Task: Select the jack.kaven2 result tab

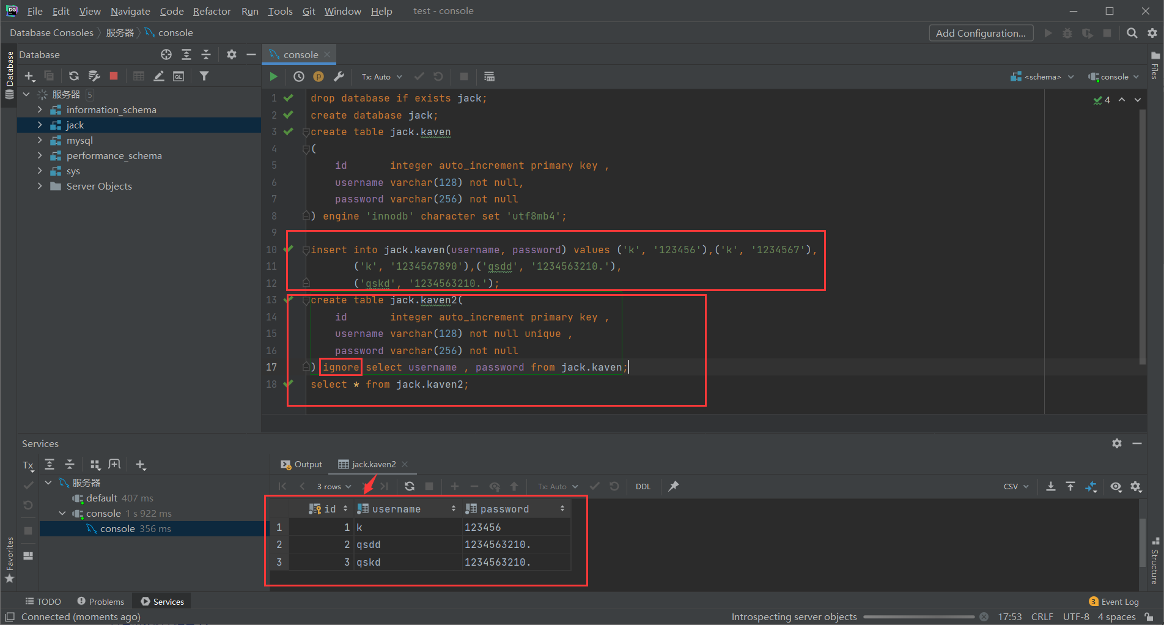Action: coord(367,464)
